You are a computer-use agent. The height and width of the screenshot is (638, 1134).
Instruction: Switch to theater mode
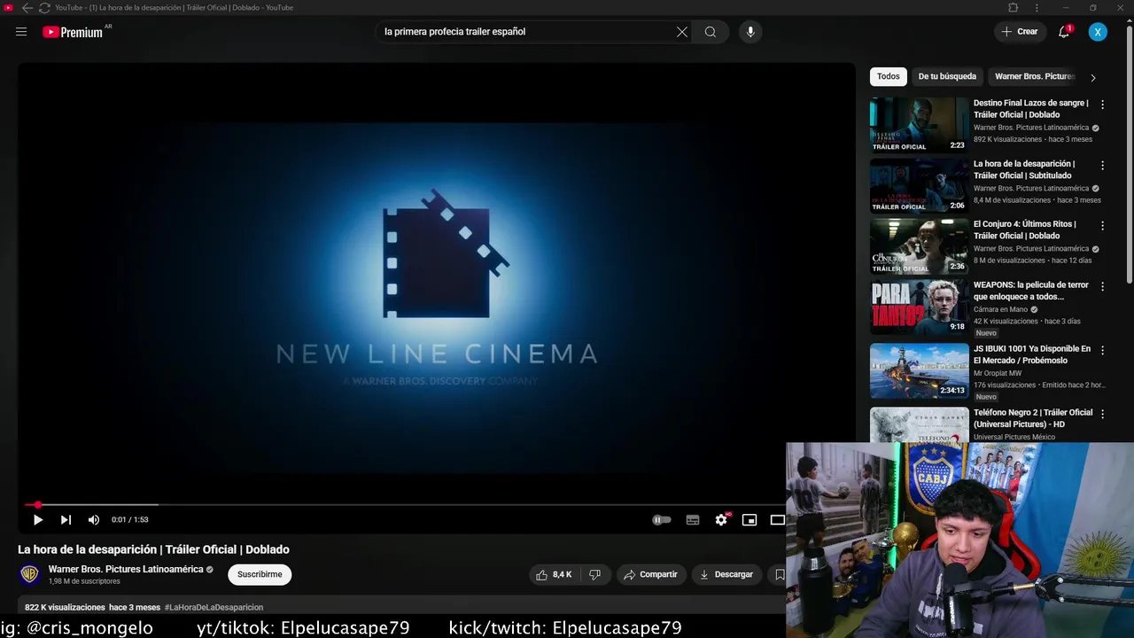coord(777,520)
